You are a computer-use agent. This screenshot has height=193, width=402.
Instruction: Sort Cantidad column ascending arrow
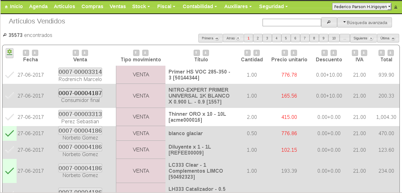pos(247,53)
